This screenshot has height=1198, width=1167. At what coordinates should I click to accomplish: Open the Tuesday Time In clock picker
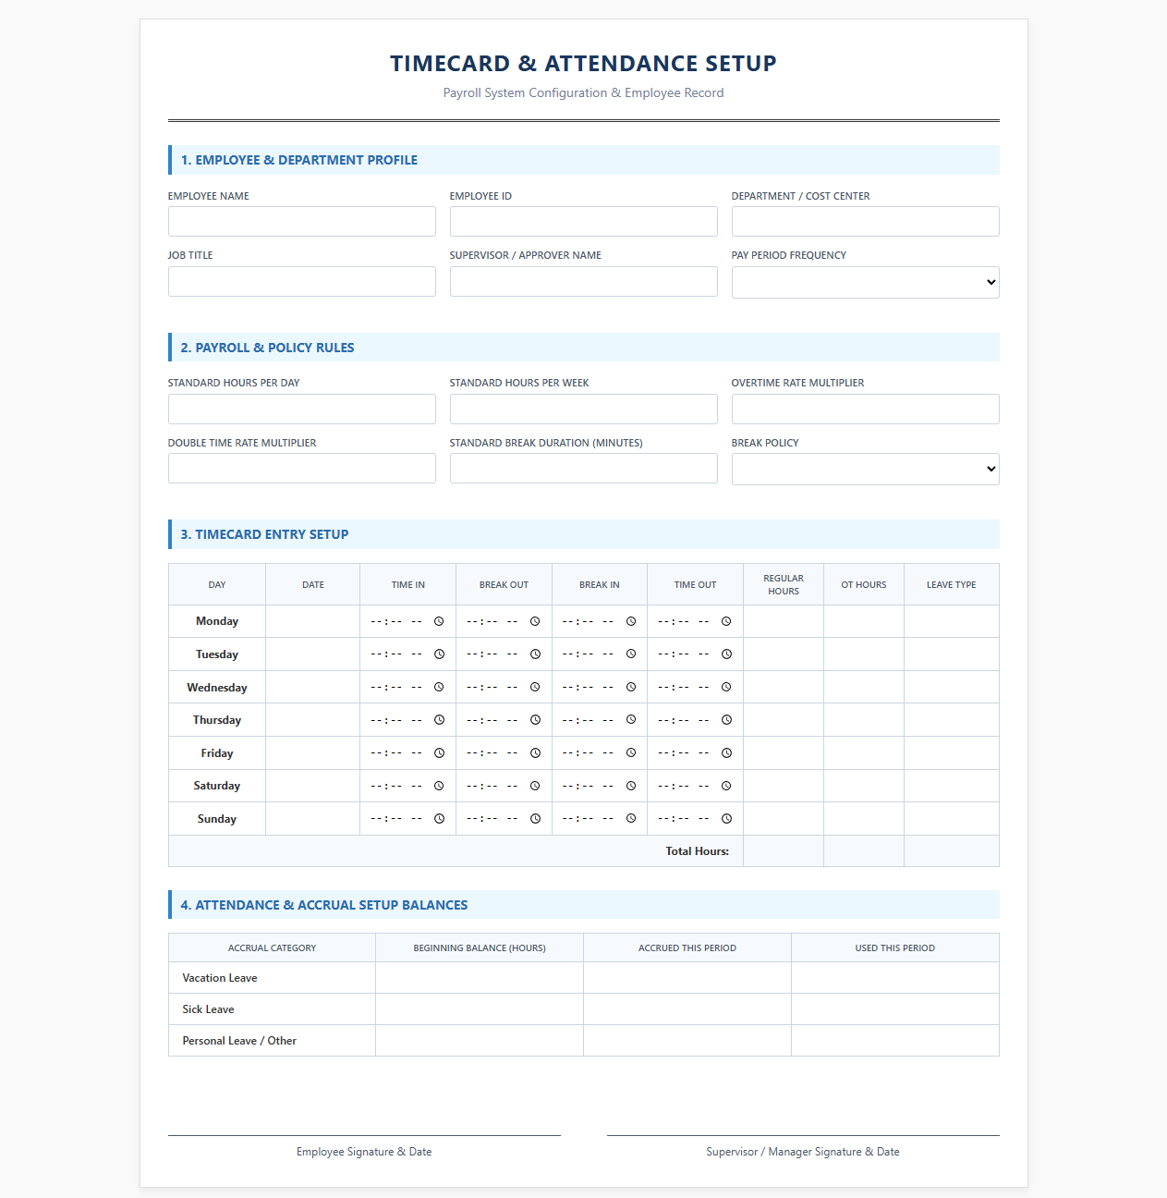pos(439,654)
